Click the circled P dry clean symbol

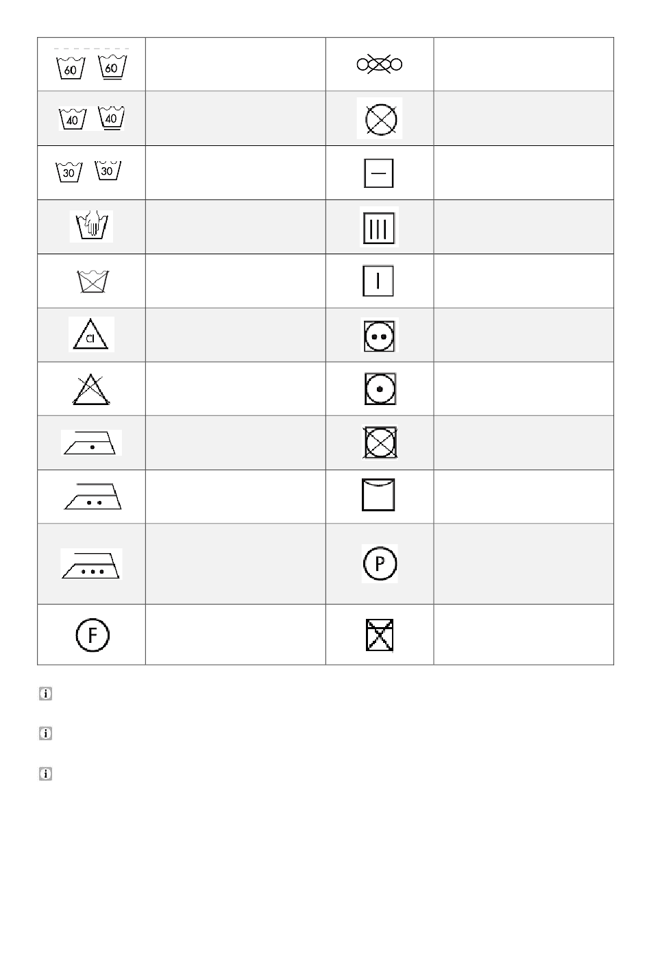pos(380,563)
